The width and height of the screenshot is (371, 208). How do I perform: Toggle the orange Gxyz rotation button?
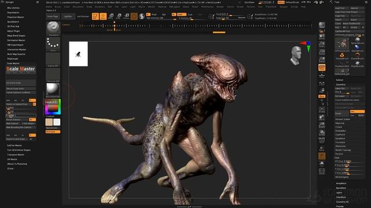(x=322, y=96)
